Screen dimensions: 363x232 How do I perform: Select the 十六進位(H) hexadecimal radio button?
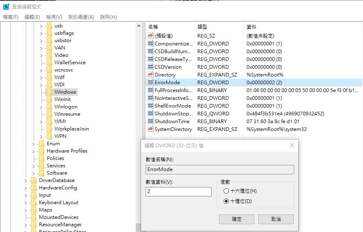(x=226, y=191)
